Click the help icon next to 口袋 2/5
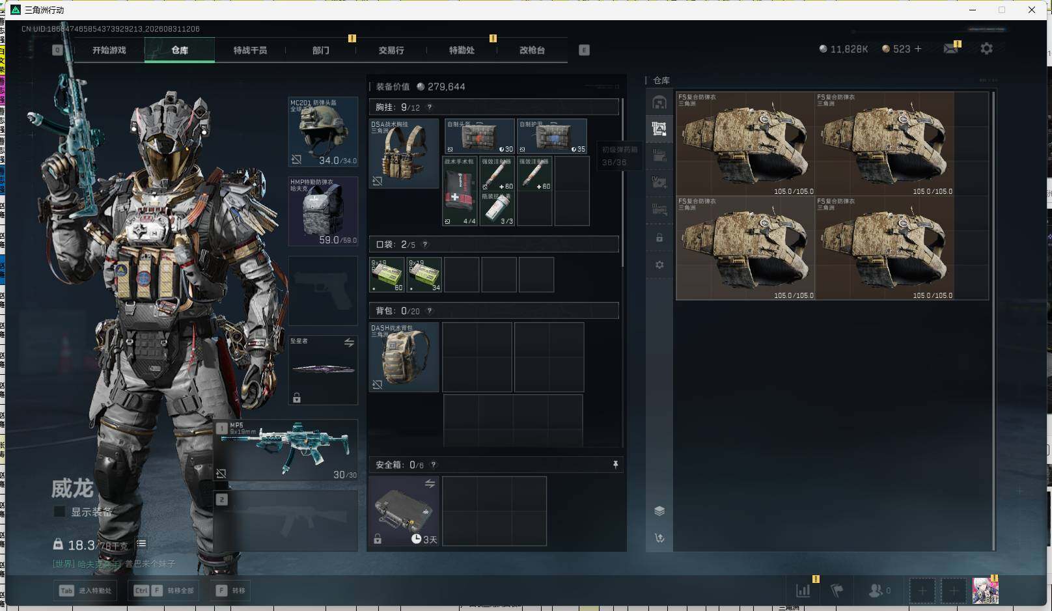 425,245
